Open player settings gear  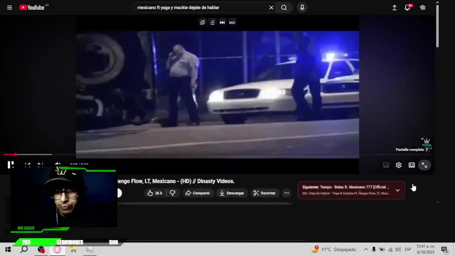click(x=399, y=165)
